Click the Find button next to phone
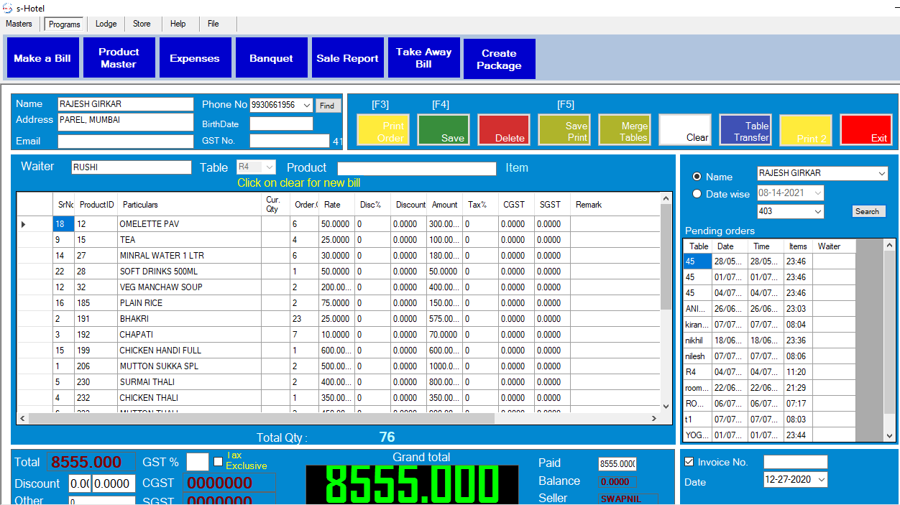 (327, 106)
